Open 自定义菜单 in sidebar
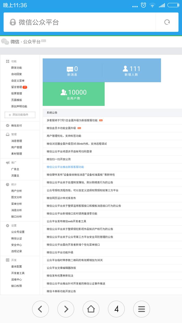 pos(18,80)
